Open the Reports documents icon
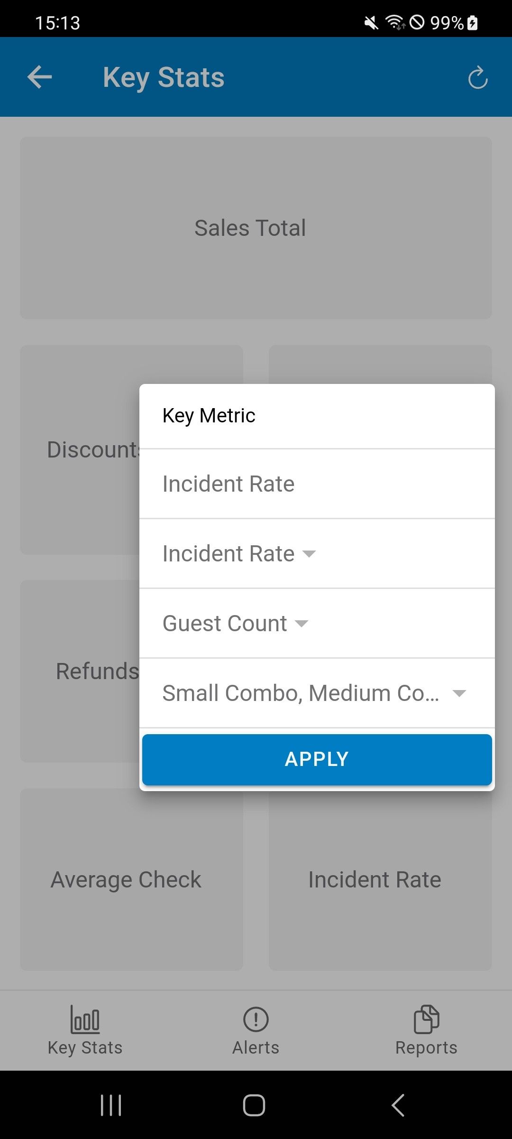Image resolution: width=512 pixels, height=1139 pixels. point(426,1019)
